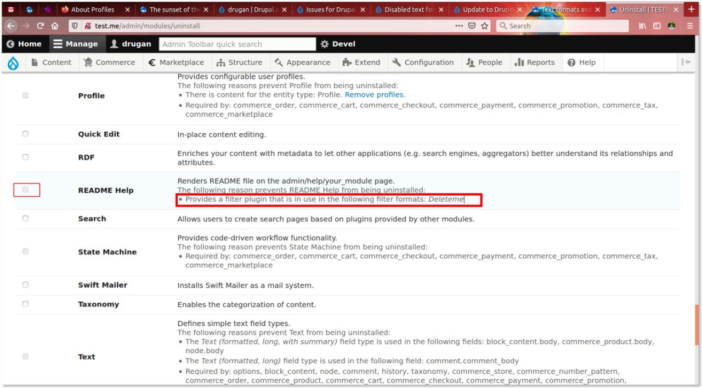Go forward one page
702x388 pixels.
coord(26,26)
